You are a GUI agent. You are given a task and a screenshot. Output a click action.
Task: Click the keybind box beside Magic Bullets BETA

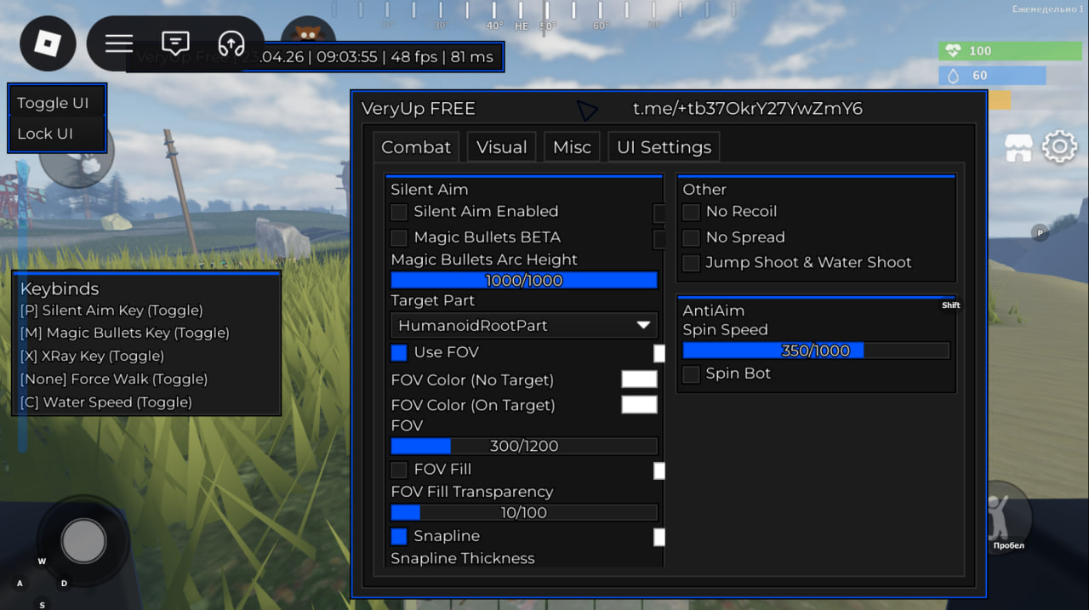tap(659, 239)
